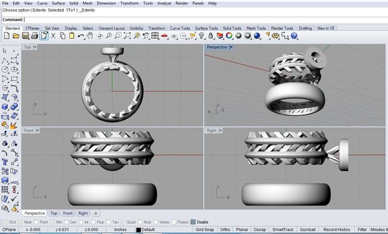Click the Paste clipboard icon

pyautogui.click(x=72, y=36)
